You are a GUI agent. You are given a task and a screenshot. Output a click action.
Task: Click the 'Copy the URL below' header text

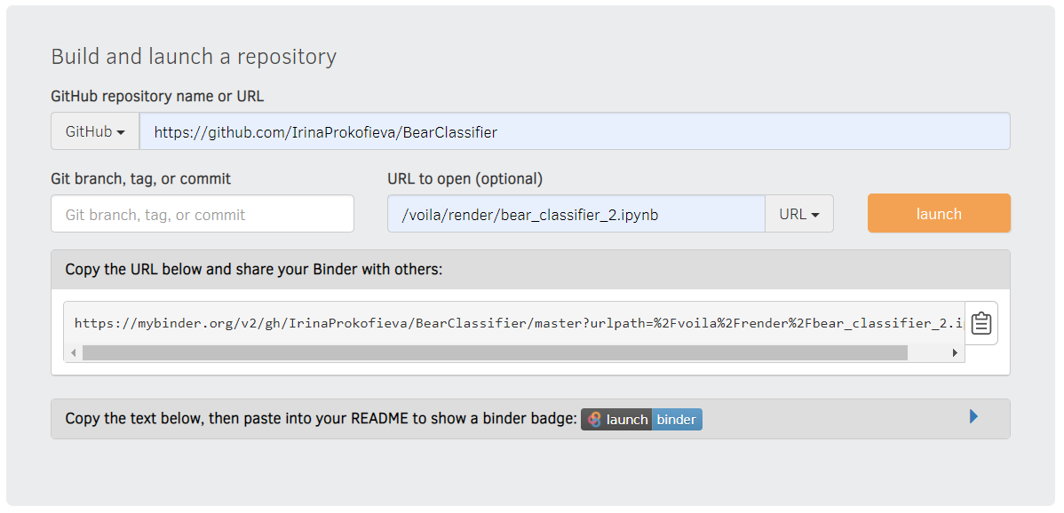coord(254,270)
